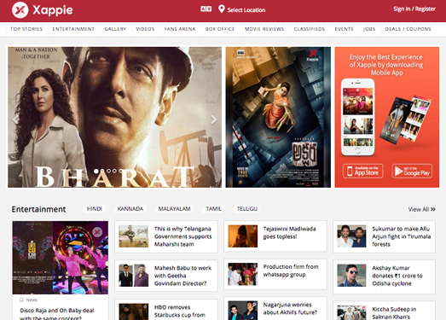Open the Google Play badge
This screenshot has width=446, height=320.
412,172
